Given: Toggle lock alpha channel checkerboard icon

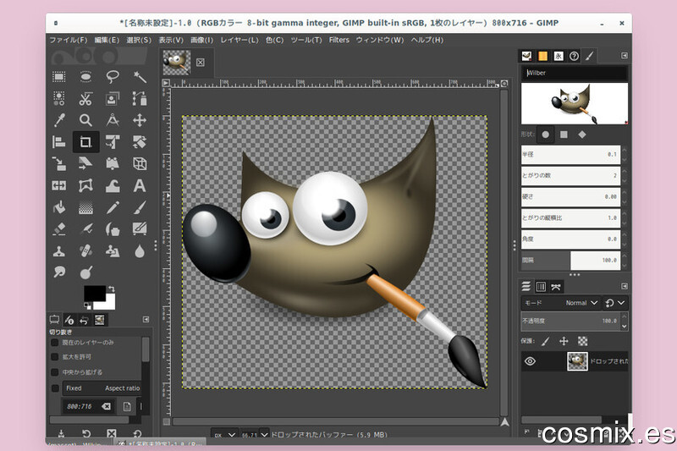Looking at the screenshot, I should (x=582, y=341).
